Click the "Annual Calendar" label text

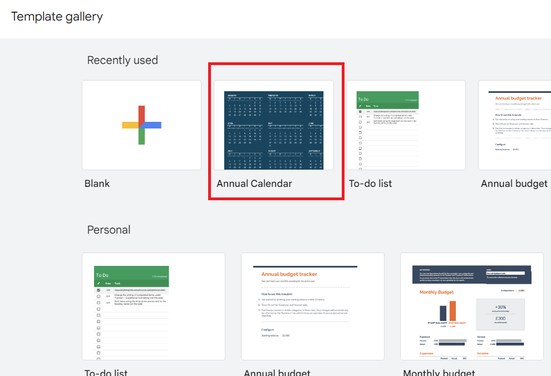coord(254,184)
